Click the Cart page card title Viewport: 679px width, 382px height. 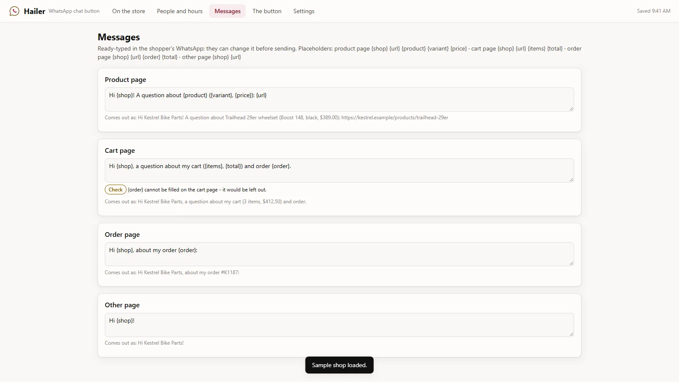click(x=120, y=151)
